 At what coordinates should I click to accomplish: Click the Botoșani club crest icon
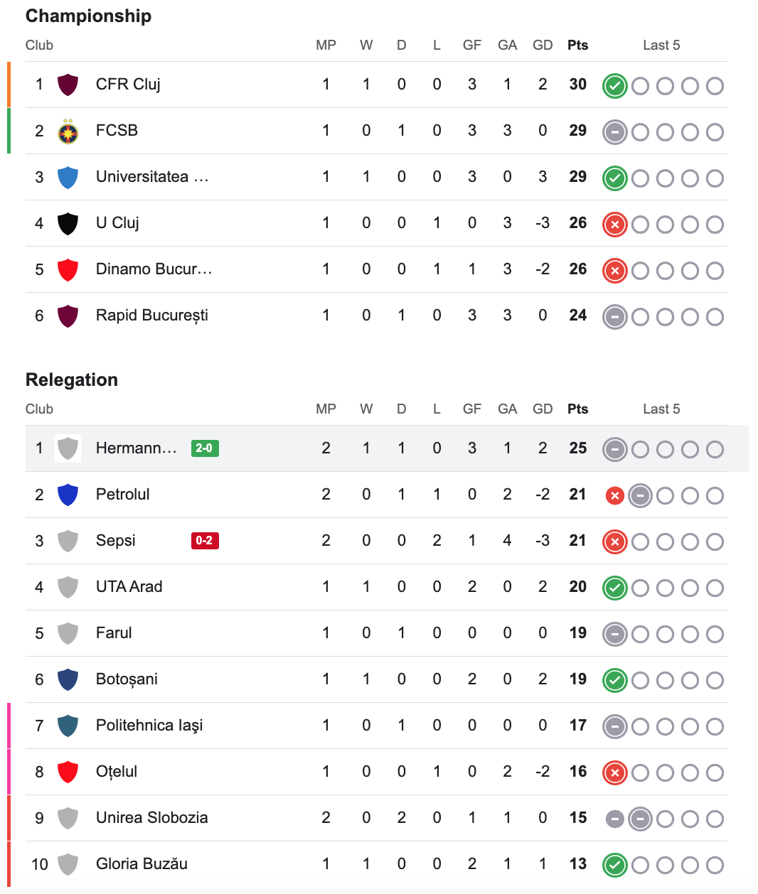[68, 679]
